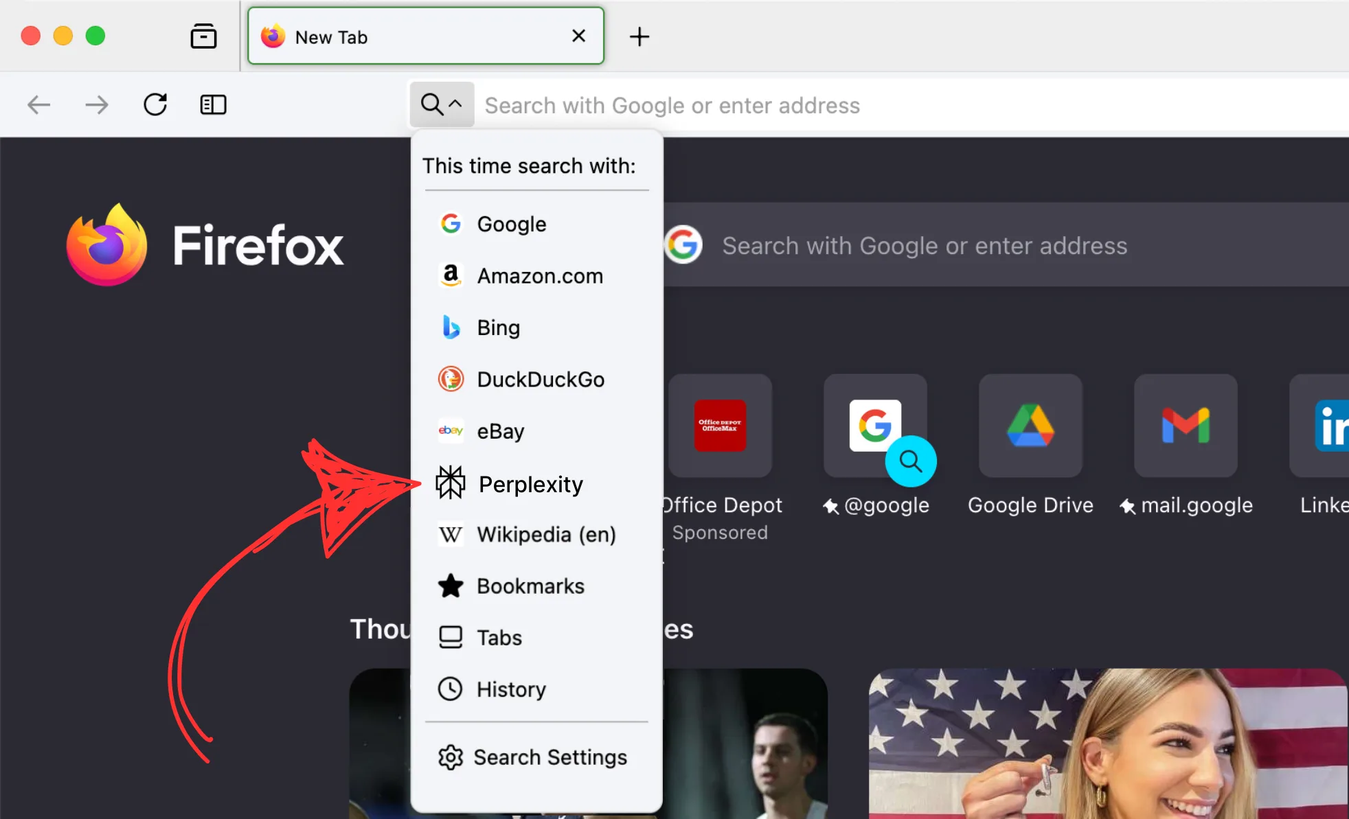1349x819 pixels.
Task: Expand the tab overview panel
Action: click(203, 36)
